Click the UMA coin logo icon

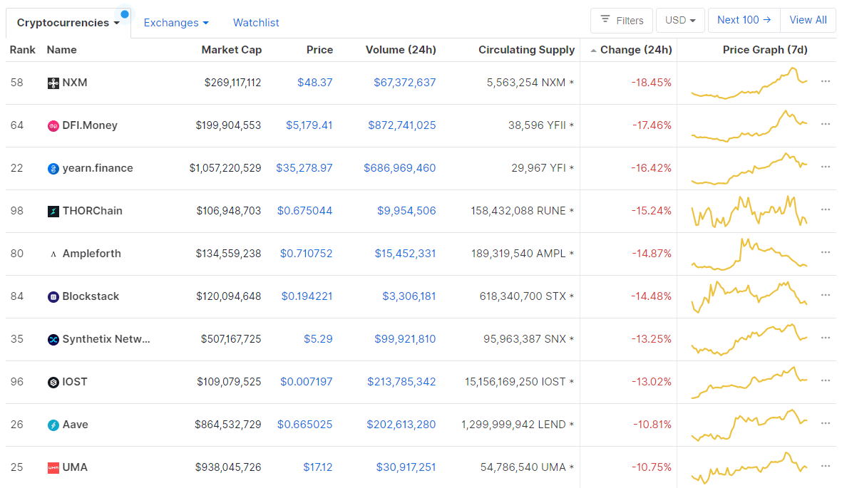[53, 467]
